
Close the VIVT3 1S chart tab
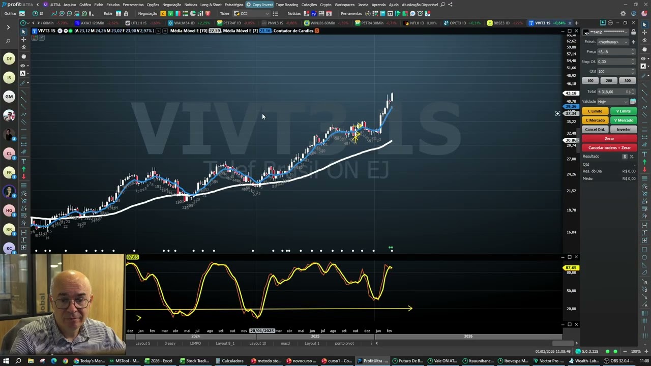tap(570, 23)
